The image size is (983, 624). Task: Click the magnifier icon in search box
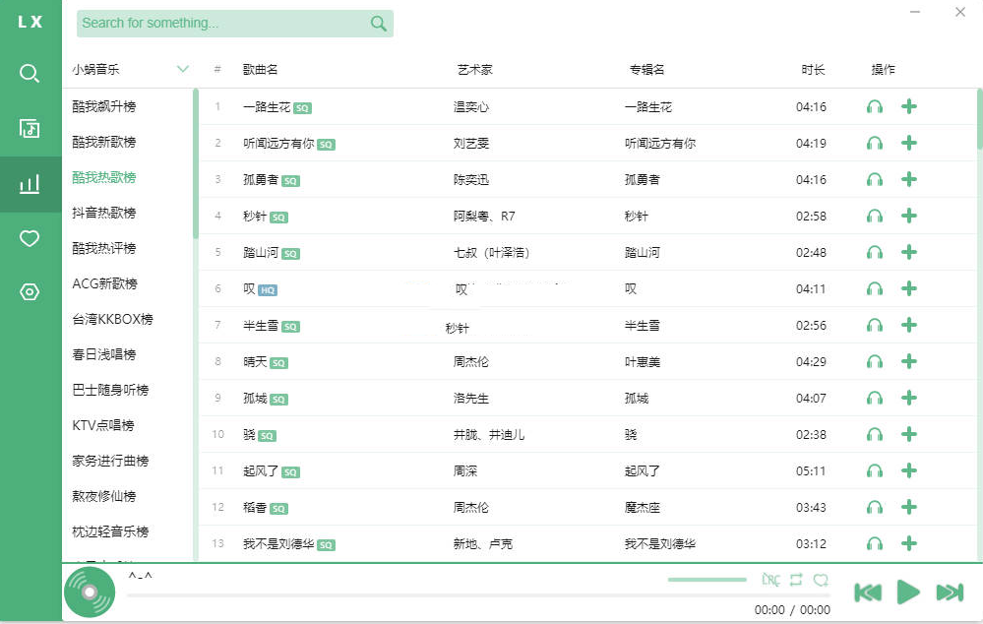tap(378, 24)
